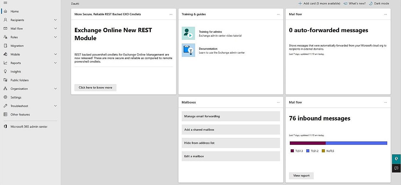Expand the Mobile section chevron
The image size is (401, 185).
[x=55, y=54]
